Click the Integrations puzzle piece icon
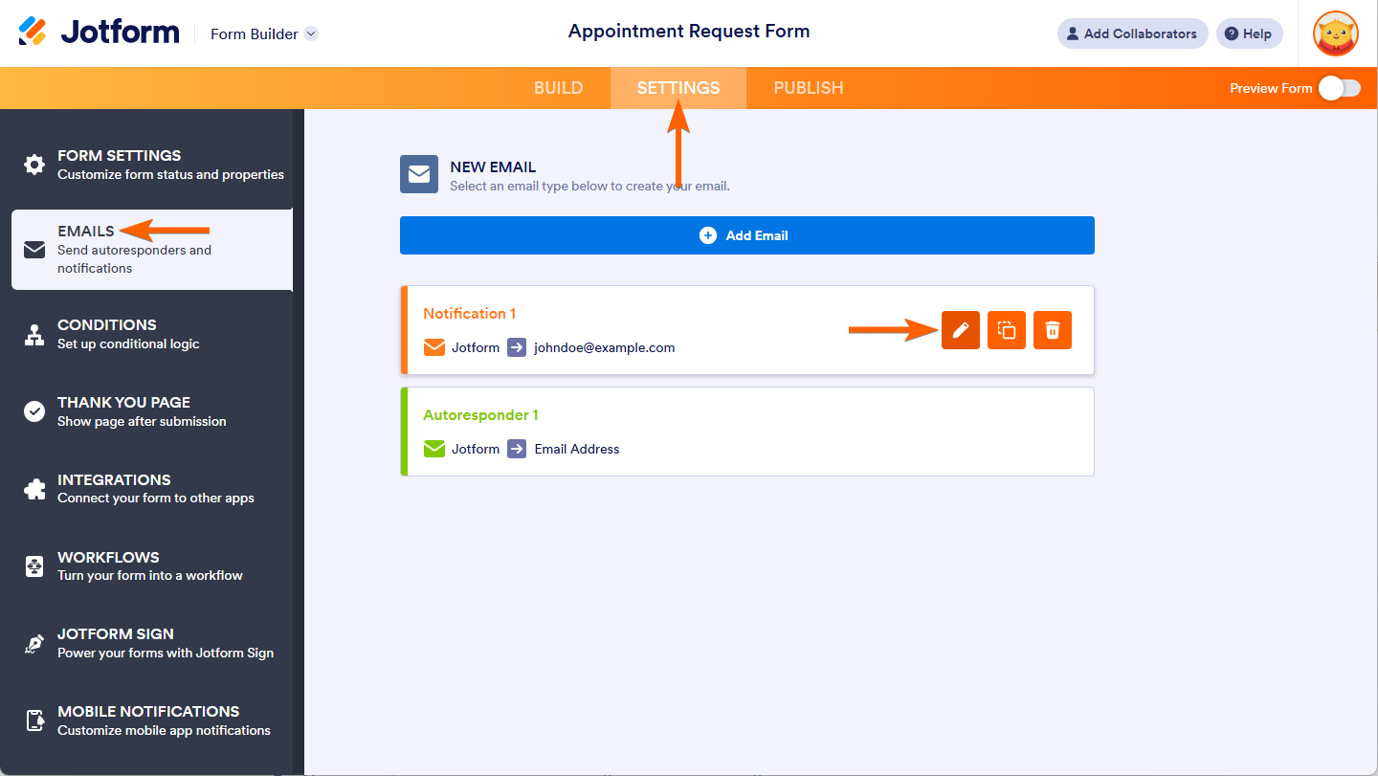The height and width of the screenshot is (776, 1378). click(34, 489)
